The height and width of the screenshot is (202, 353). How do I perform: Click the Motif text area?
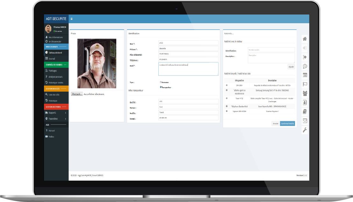click(188, 69)
